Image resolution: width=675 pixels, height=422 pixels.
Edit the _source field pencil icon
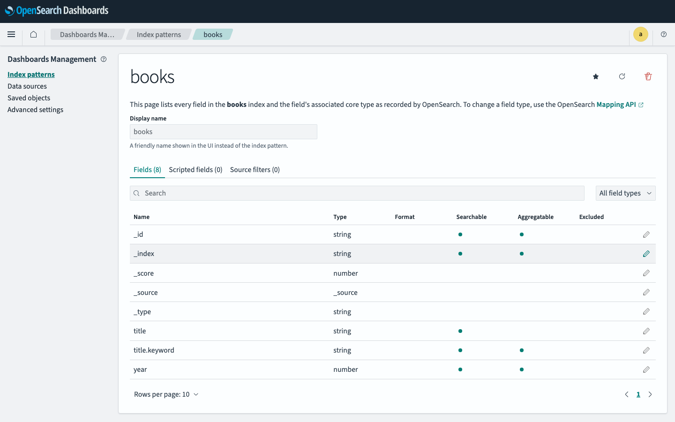point(646,292)
